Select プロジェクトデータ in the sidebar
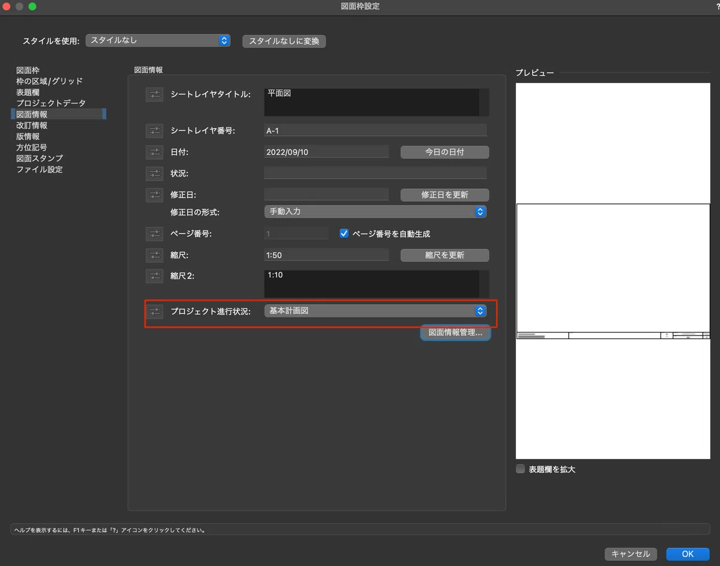The image size is (720, 566). (51, 103)
